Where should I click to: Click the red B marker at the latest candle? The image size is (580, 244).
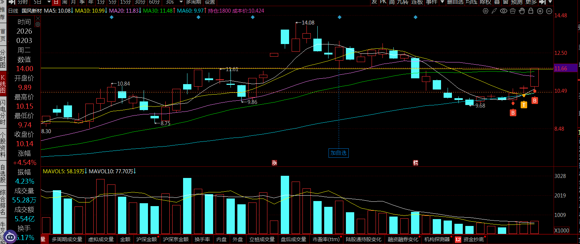(x=534, y=101)
